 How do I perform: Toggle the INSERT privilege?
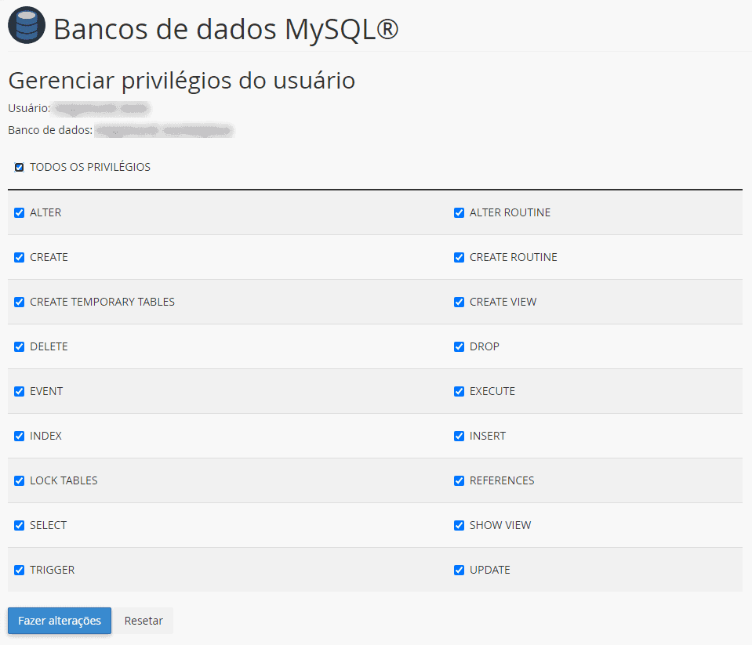pyautogui.click(x=459, y=436)
